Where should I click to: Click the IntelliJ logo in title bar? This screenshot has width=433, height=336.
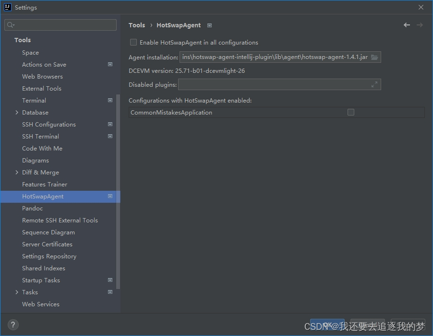(x=8, y=7)
